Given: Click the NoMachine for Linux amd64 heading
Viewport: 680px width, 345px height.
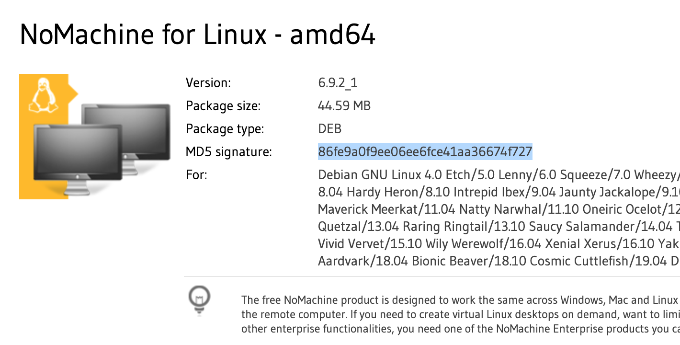Looking at the screenshot, I should point(197,34).
